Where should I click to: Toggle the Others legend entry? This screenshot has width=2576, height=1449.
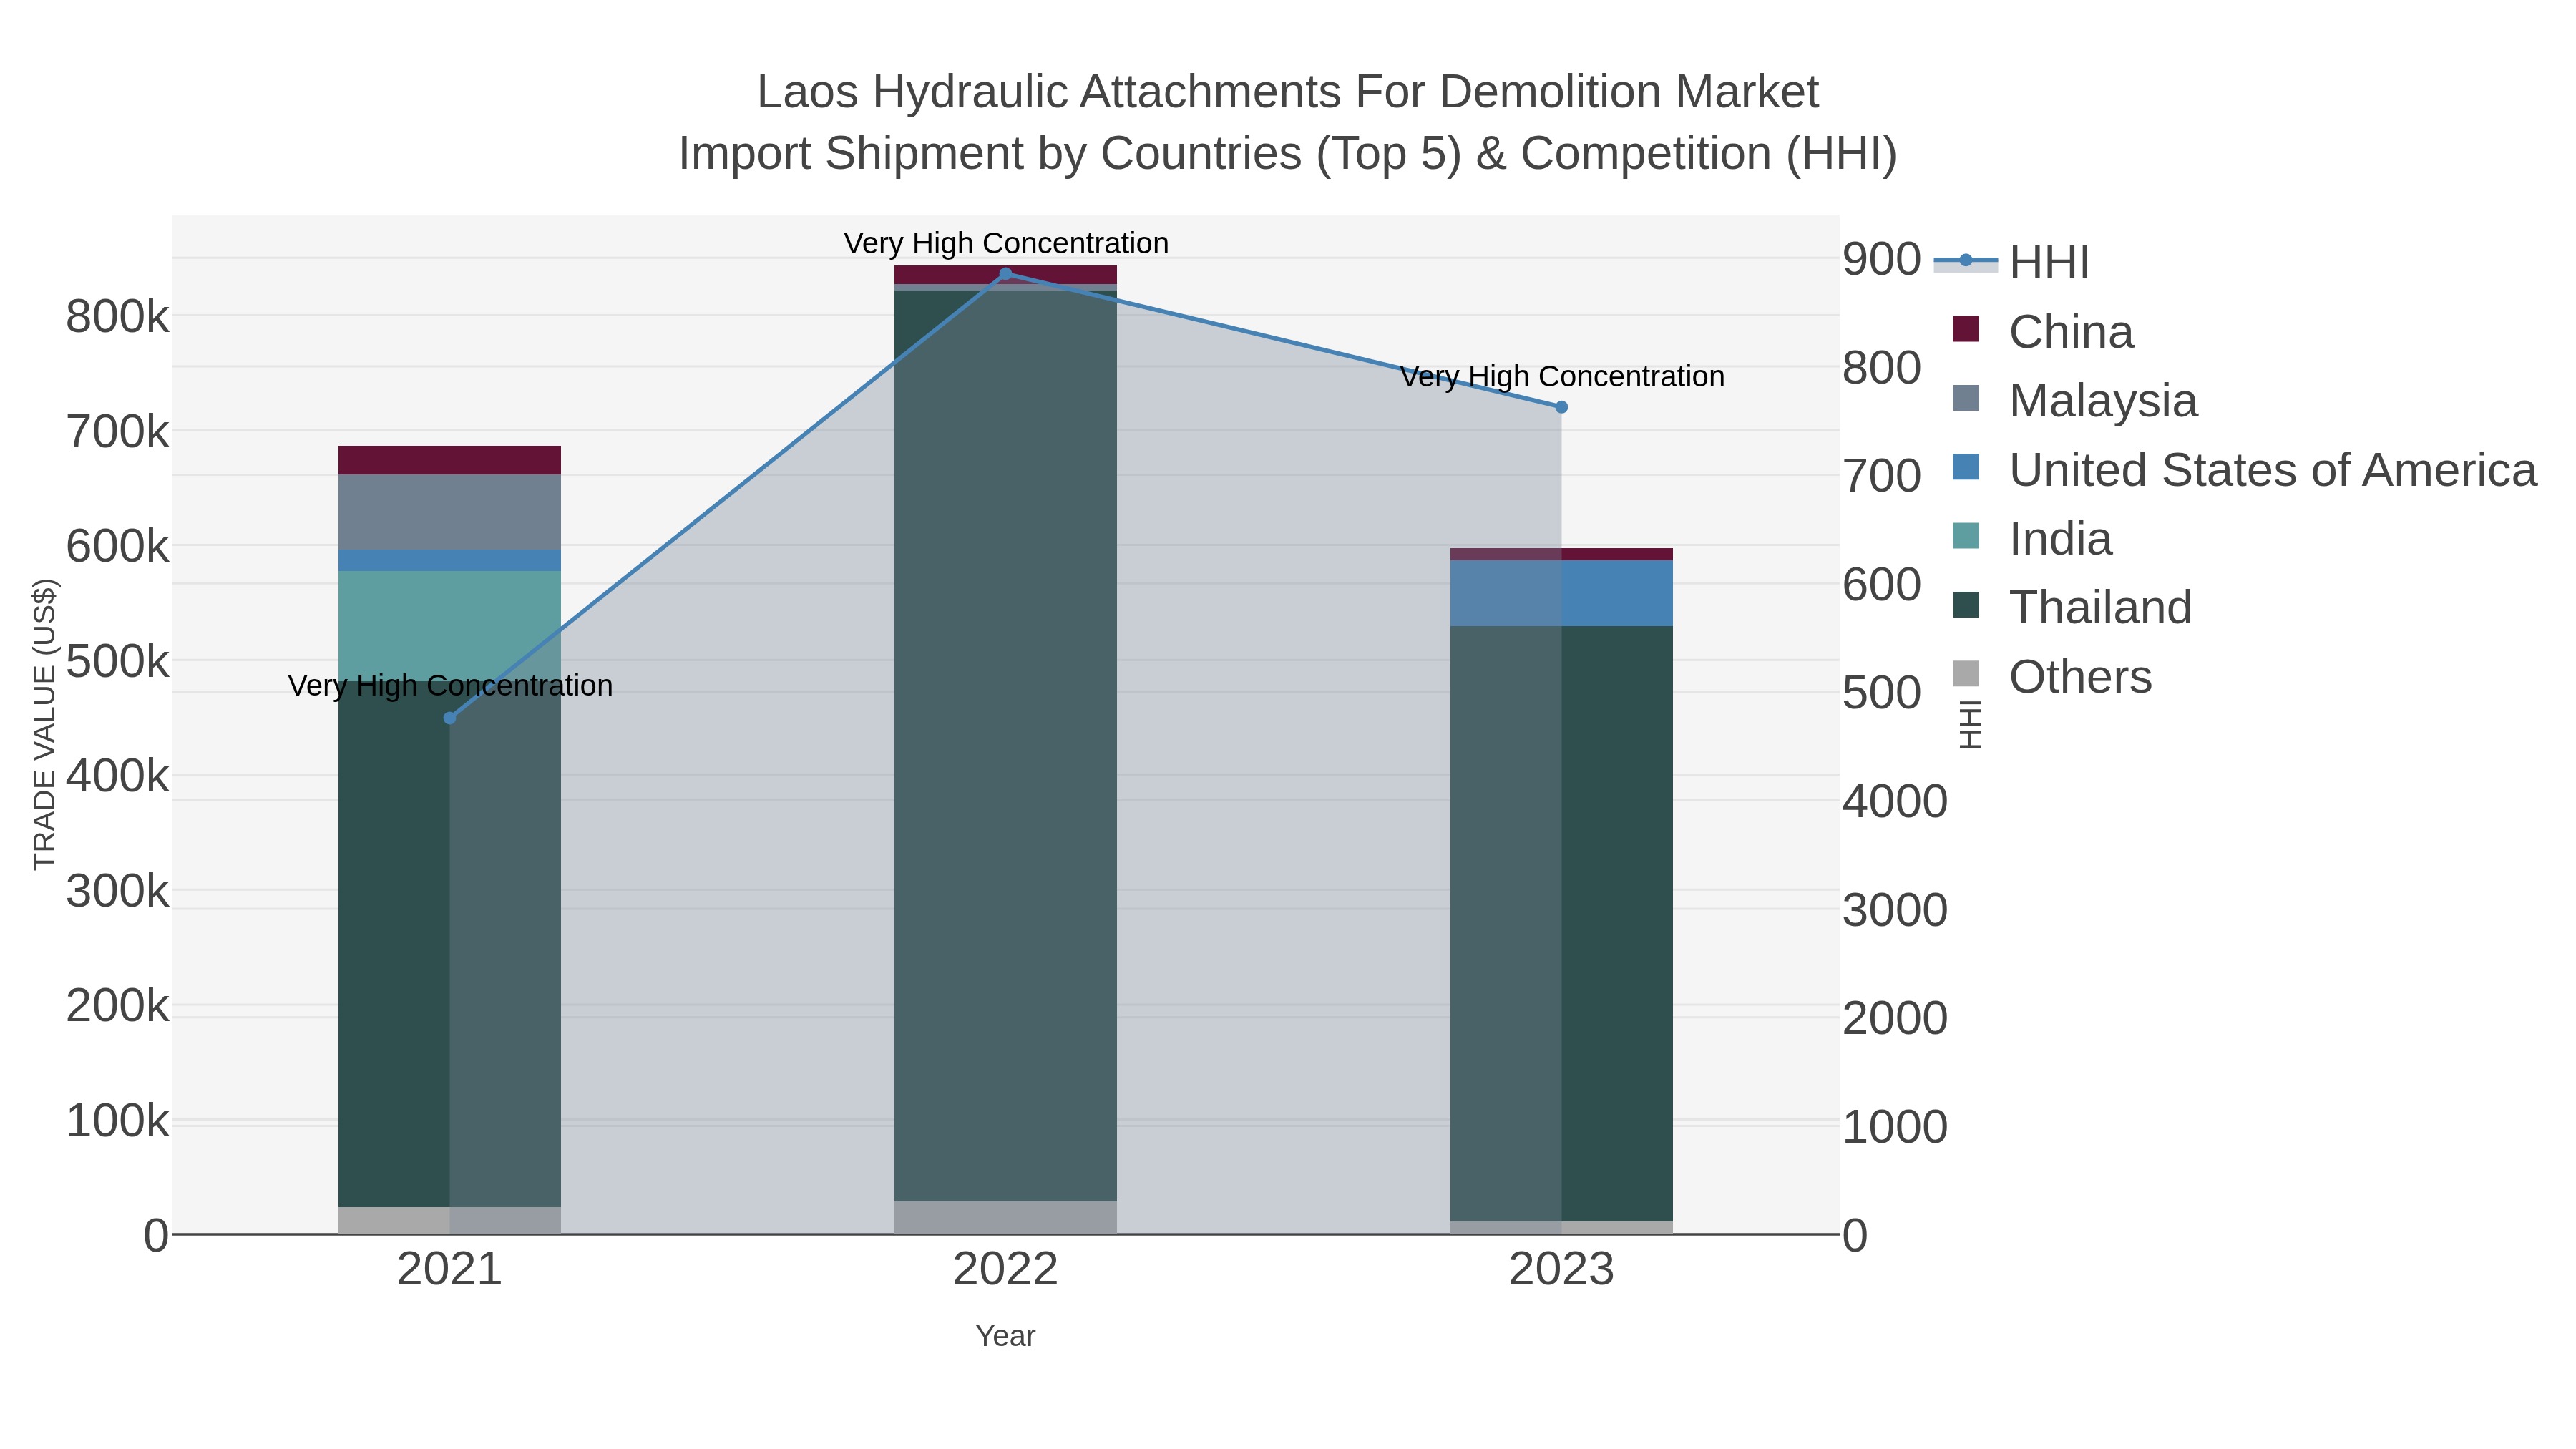click(2051, 676)
